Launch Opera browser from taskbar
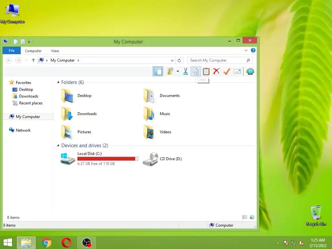Image resolution: width=332 pixels, height=249 pixels. coord(66,243)
